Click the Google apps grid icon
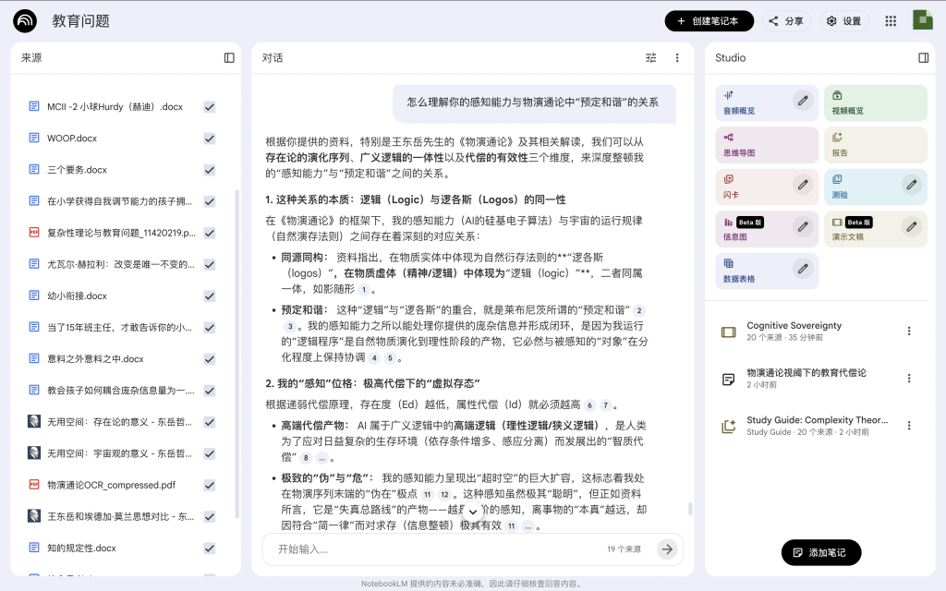Viewport: 946px width, 591px height. pos(891,21)
